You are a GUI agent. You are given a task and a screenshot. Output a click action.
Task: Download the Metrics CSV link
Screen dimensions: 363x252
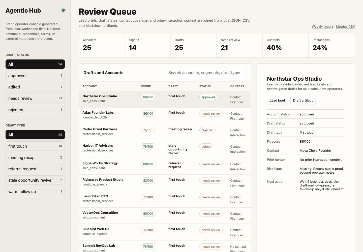point(345,26)
